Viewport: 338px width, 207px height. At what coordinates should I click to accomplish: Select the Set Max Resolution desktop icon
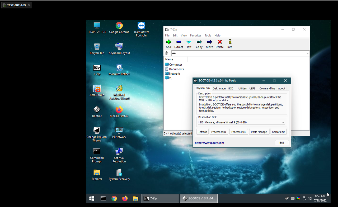point(119,155)
